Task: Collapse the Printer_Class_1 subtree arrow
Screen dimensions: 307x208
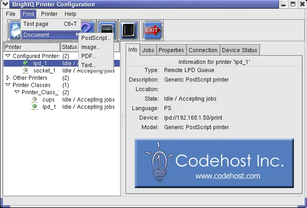Action: [x=17, y=92]
